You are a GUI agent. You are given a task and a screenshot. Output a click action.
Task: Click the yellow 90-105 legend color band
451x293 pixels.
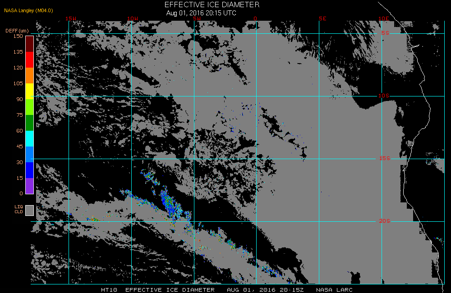pyautogui.click(x=30, y=91)
